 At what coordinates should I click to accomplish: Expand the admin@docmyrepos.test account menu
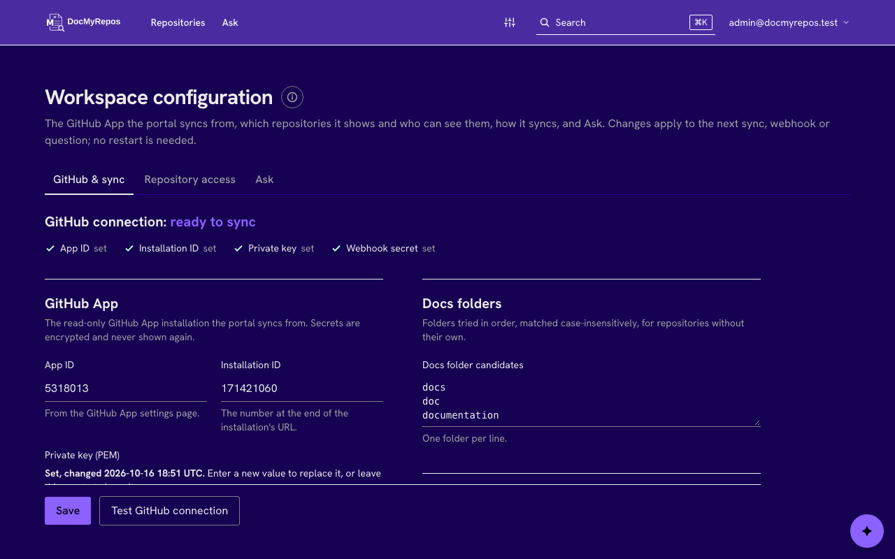click(x=789, y=22)
